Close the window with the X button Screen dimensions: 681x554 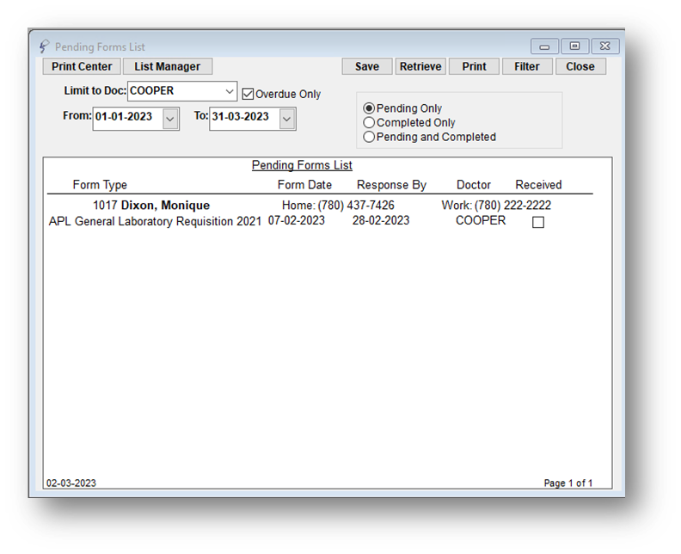[x=605, y=46]
